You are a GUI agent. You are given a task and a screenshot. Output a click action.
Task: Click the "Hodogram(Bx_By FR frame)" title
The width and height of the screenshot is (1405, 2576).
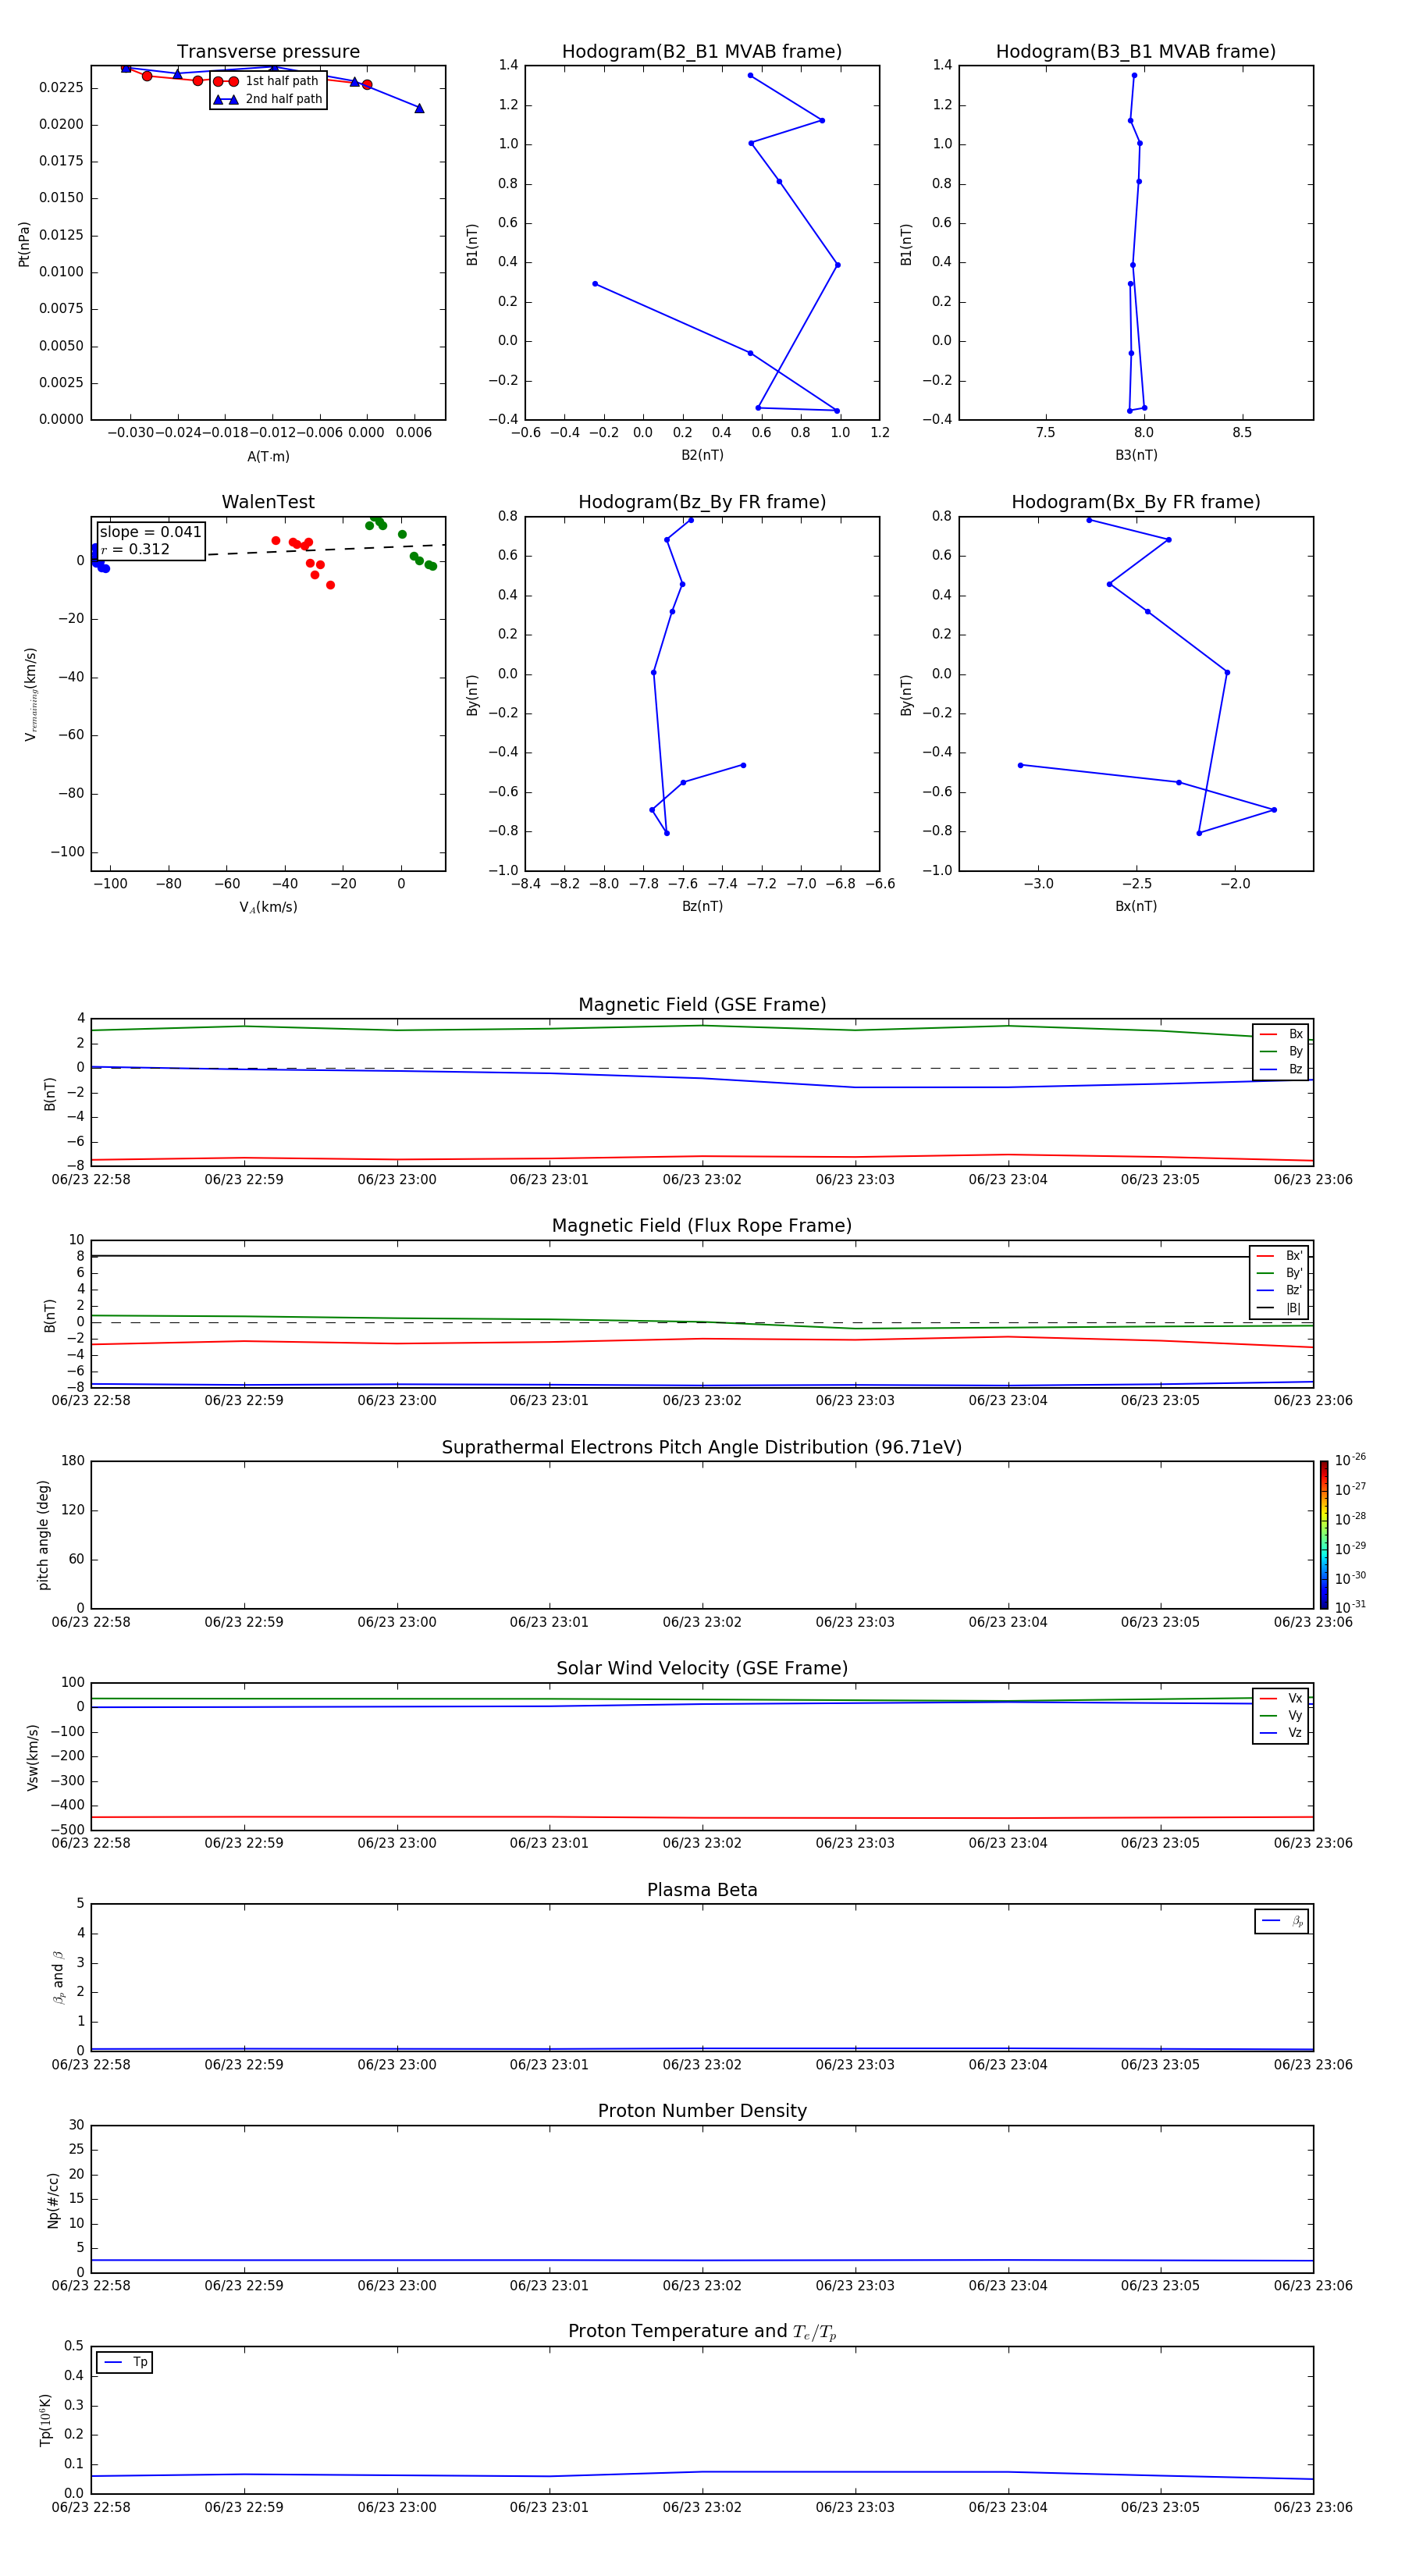pos(1136,502)
